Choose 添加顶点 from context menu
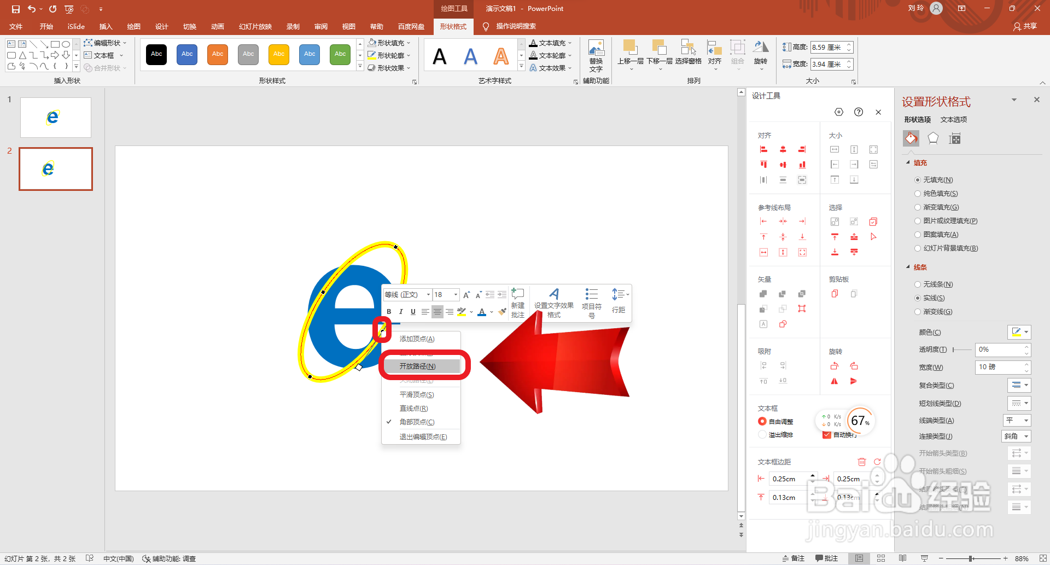The image size is (1050, 565). [421, 339]
